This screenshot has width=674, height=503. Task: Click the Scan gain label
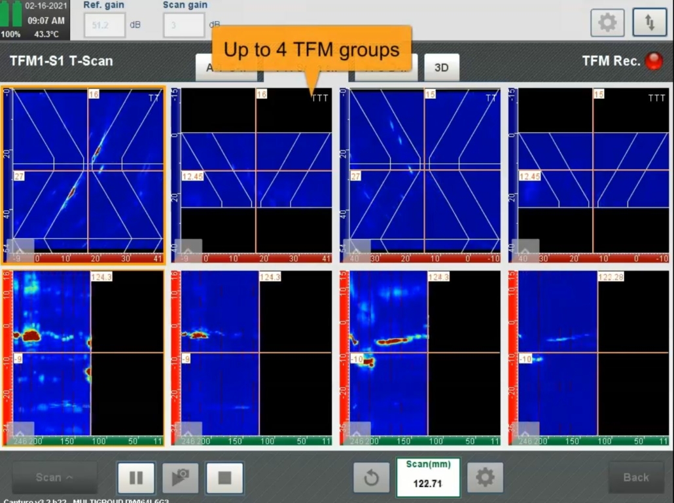point(185,5)
